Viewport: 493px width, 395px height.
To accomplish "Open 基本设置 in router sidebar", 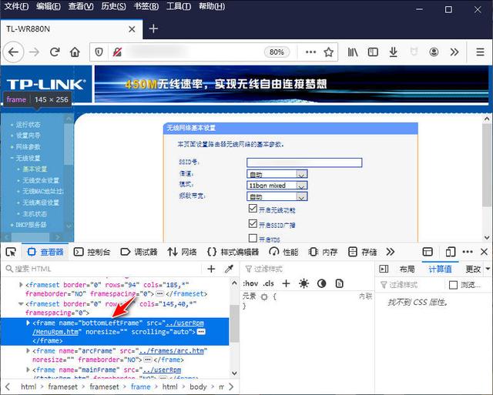I will tap(35, 169).
